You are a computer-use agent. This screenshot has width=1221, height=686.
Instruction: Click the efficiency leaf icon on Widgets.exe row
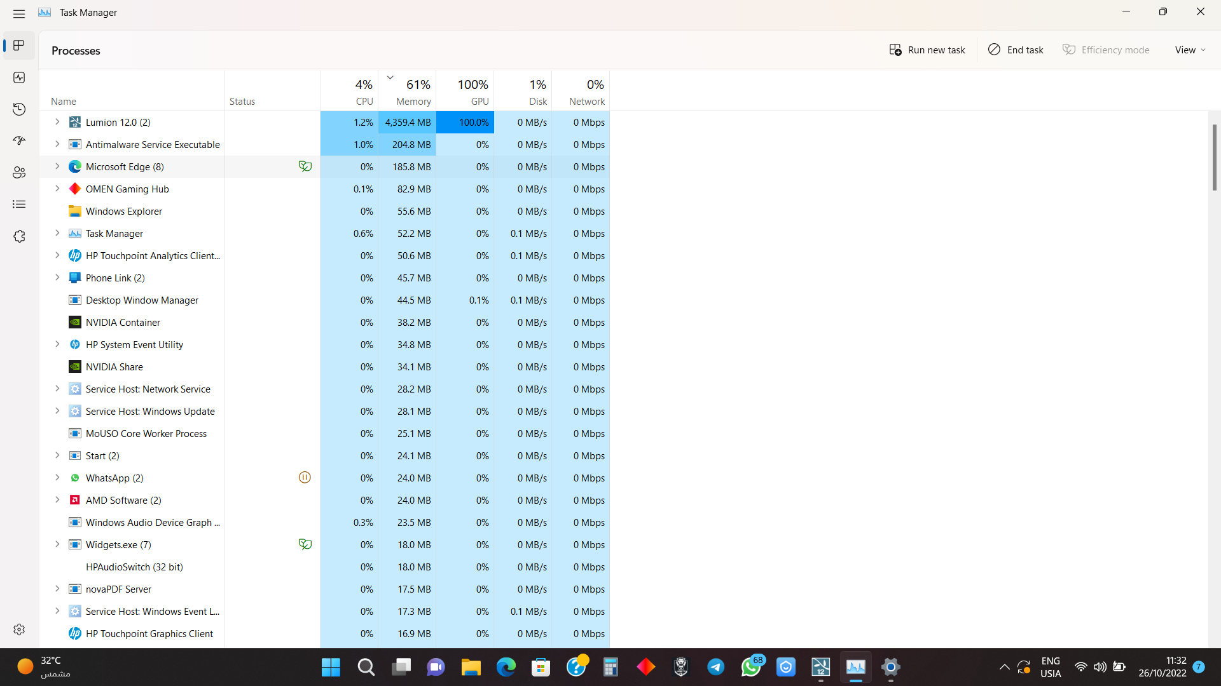tap(305, 544)
